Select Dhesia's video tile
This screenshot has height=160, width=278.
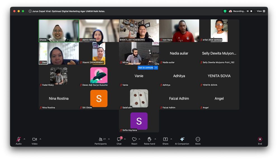pos(59,30)
